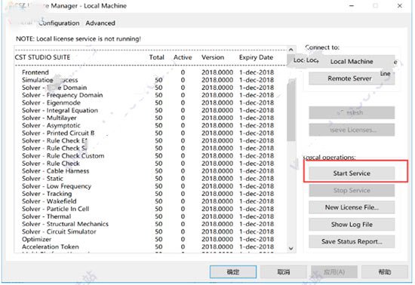Screen dimensions: 415x285
Task: Select Solver - Circuit Simulator row
Action: (148, 232)
